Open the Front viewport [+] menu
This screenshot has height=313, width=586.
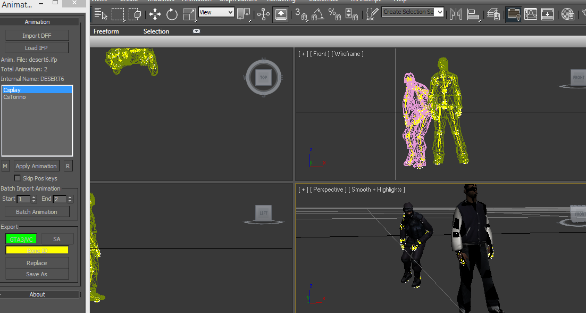click(x=303, y=54)
